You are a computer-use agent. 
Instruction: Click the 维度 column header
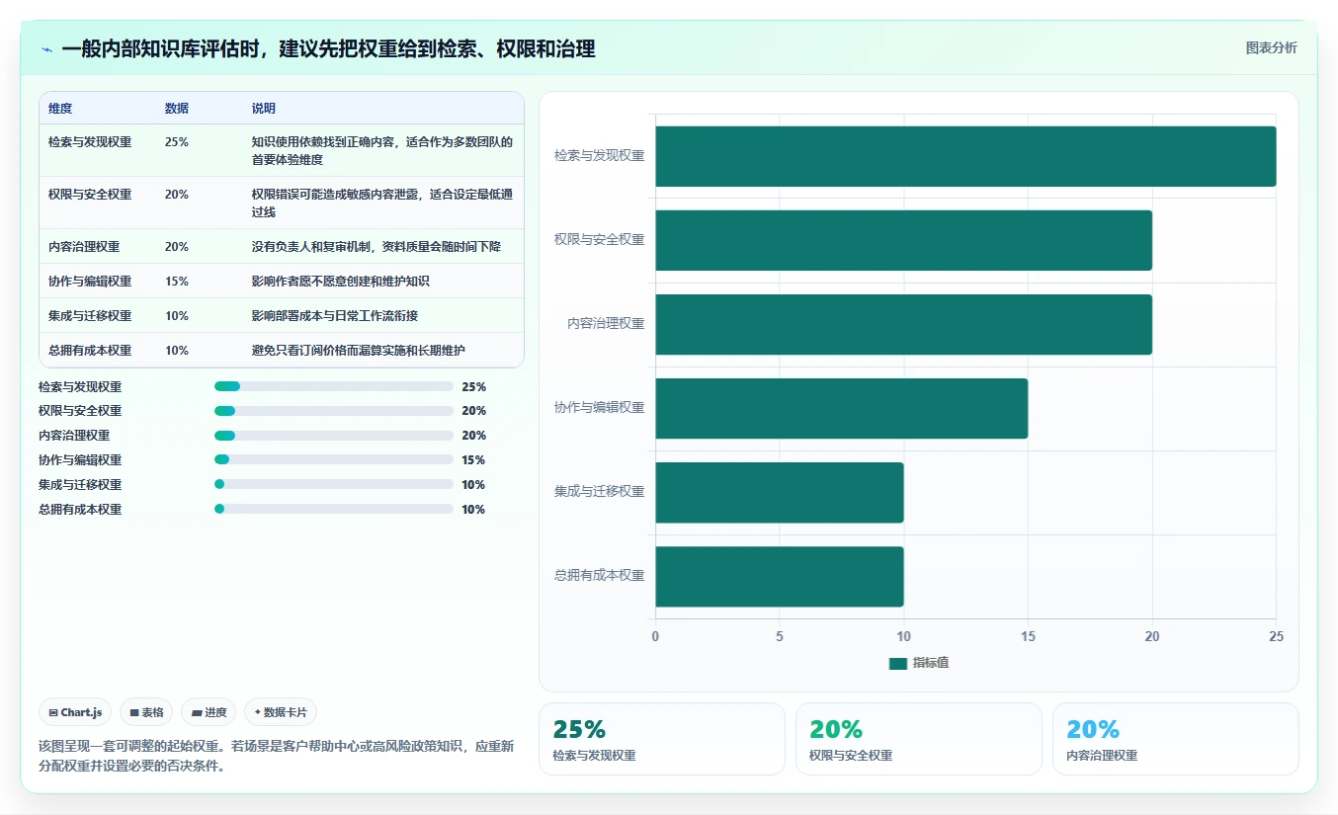(x=60, y=108)
